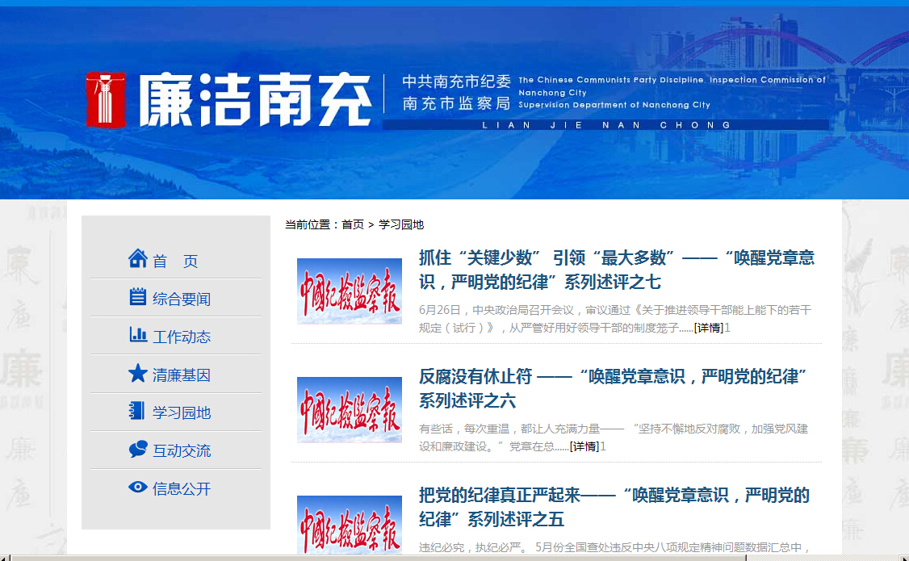Open article 系列述评之七 headline
The height and width of the screenshot is (561, 909).
coord(616,270)
